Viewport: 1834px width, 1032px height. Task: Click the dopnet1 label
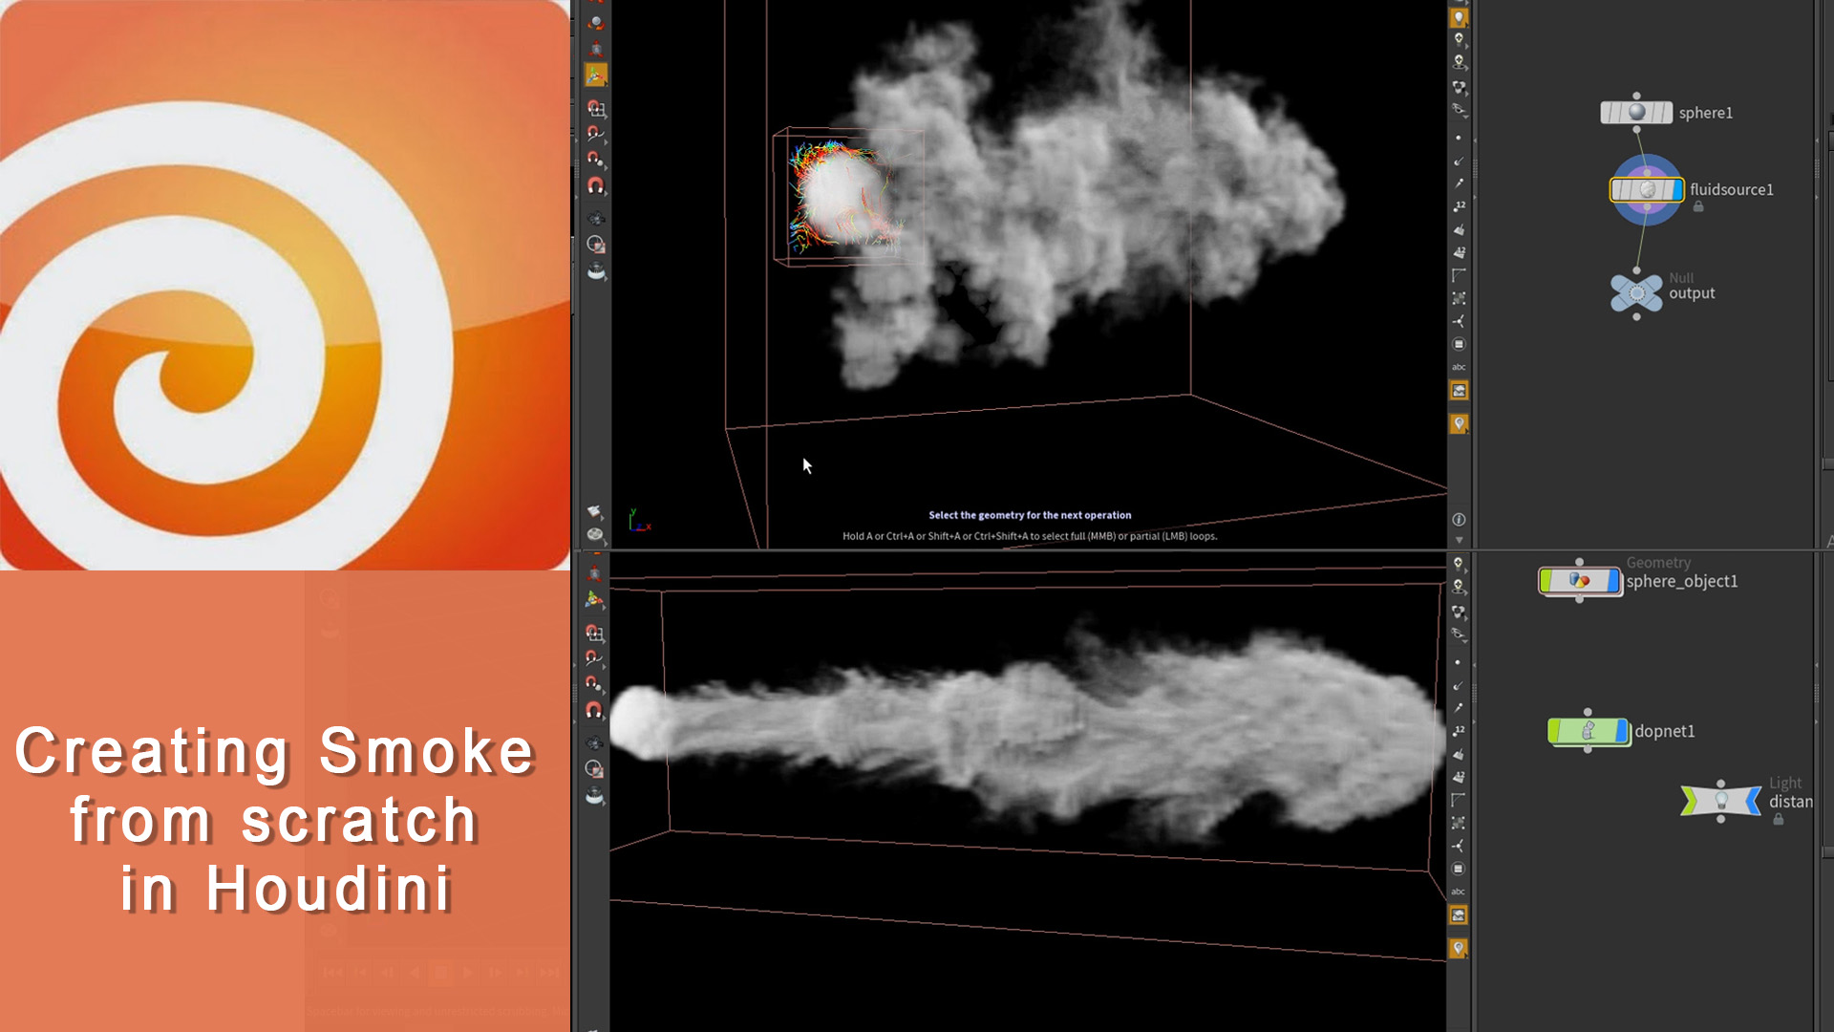click(x=1664, y=731)
